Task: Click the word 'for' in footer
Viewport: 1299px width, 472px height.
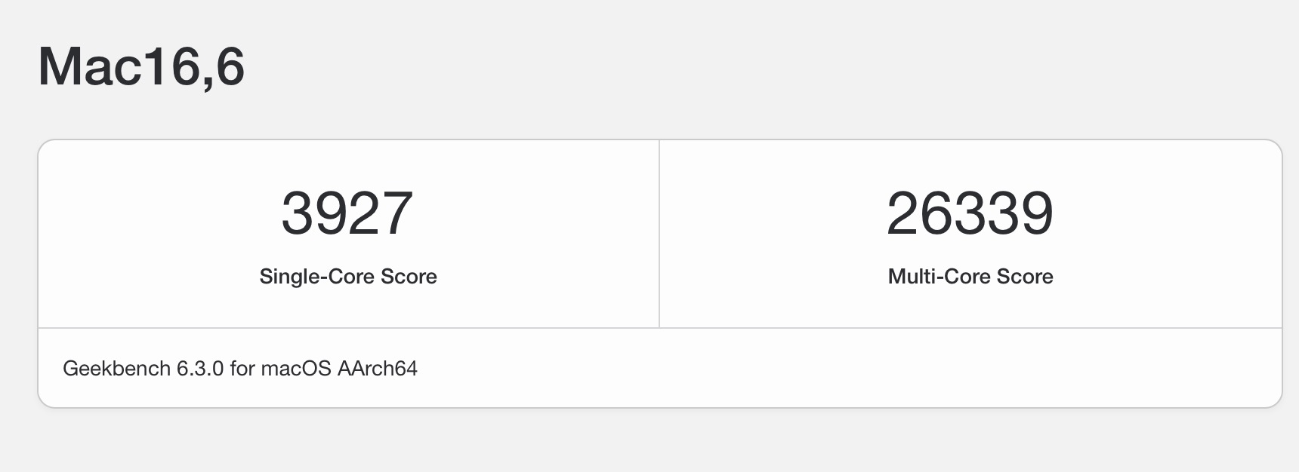Action: (x=242, y=369)
